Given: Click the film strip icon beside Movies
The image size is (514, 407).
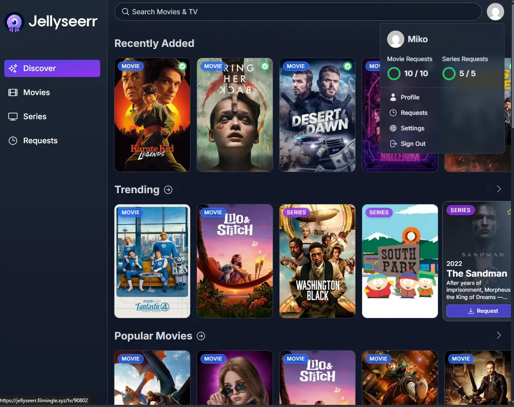Looking at the screenshot, I should pyautogui.click(x=13, y=92).
